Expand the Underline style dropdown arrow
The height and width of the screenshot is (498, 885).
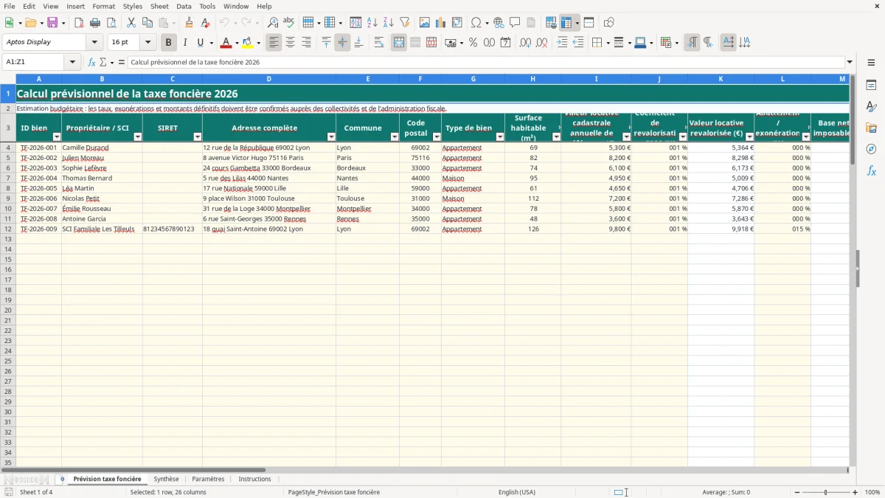click(x=211, y=43)
